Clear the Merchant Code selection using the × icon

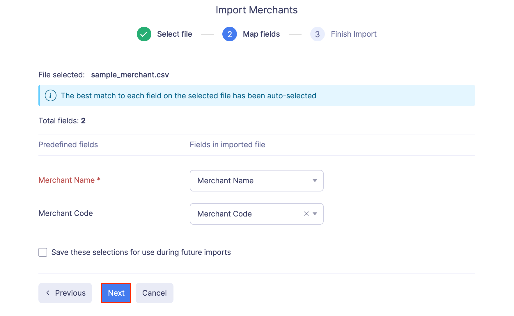(306, 214)
